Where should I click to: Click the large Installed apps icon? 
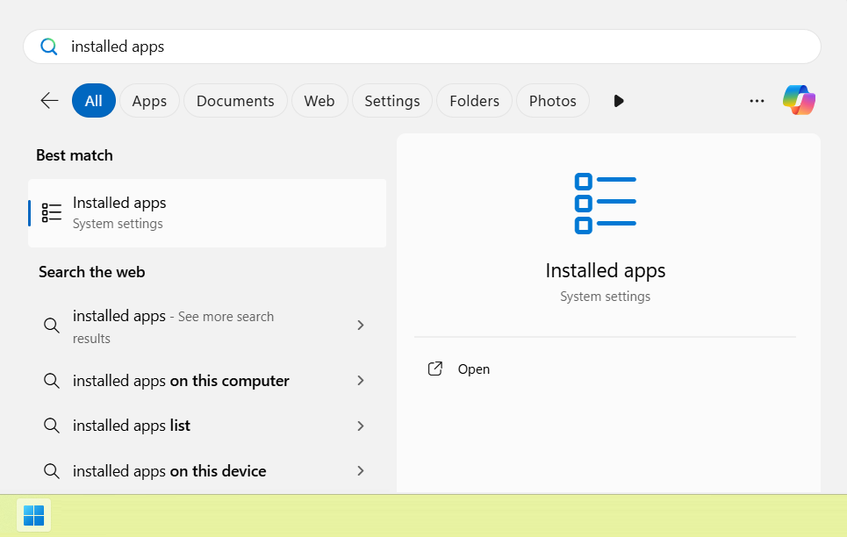coord(605,204)
